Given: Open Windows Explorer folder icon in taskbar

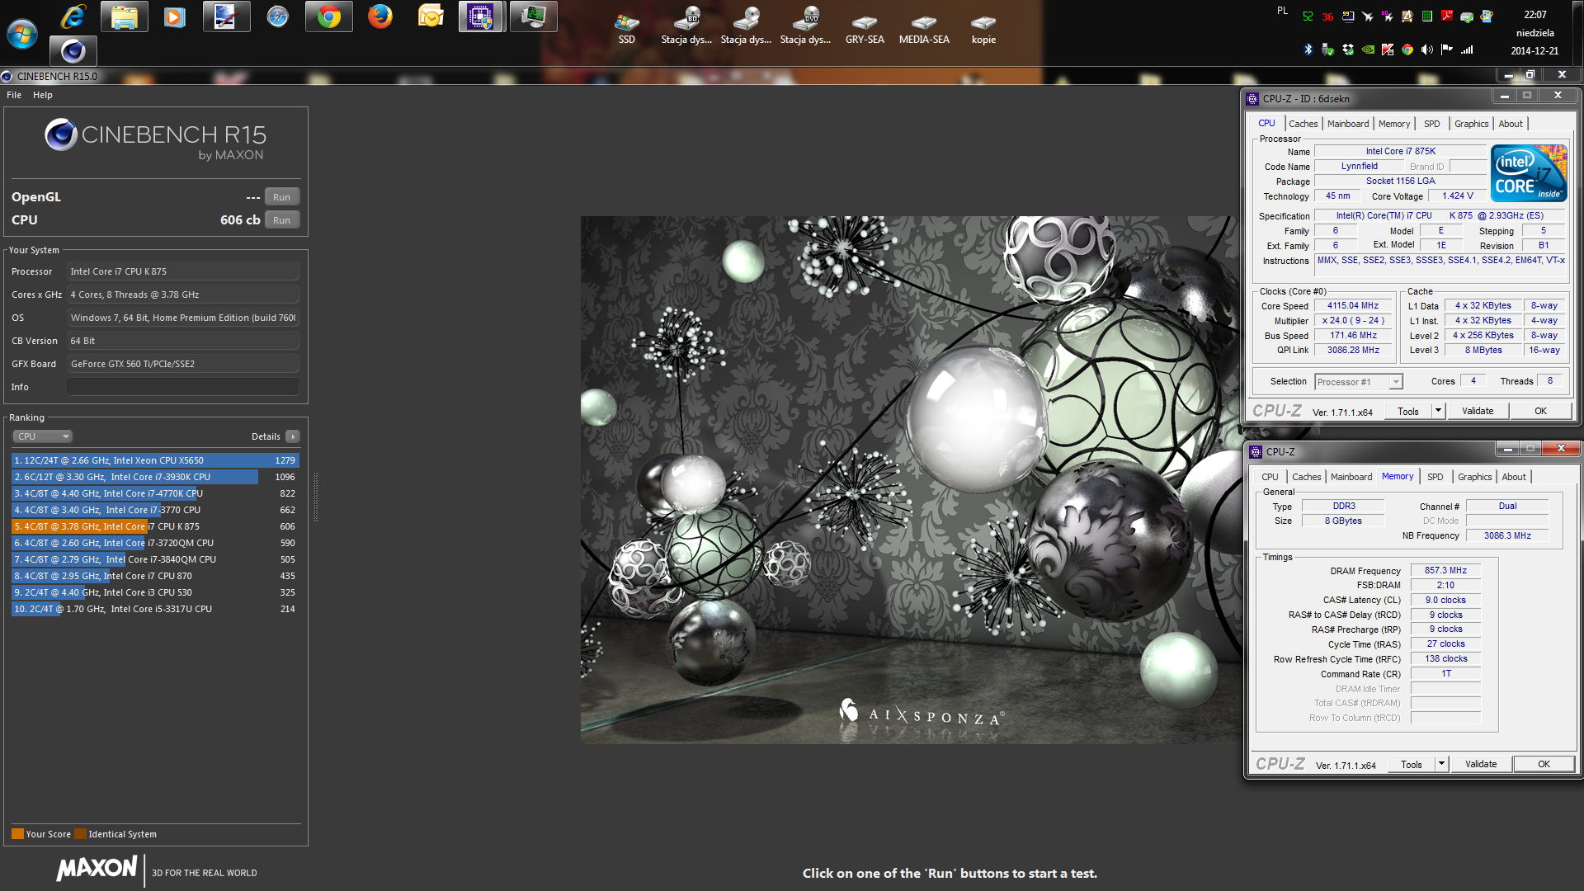Looking at the screenshot, I should click(x=125, y=16).
